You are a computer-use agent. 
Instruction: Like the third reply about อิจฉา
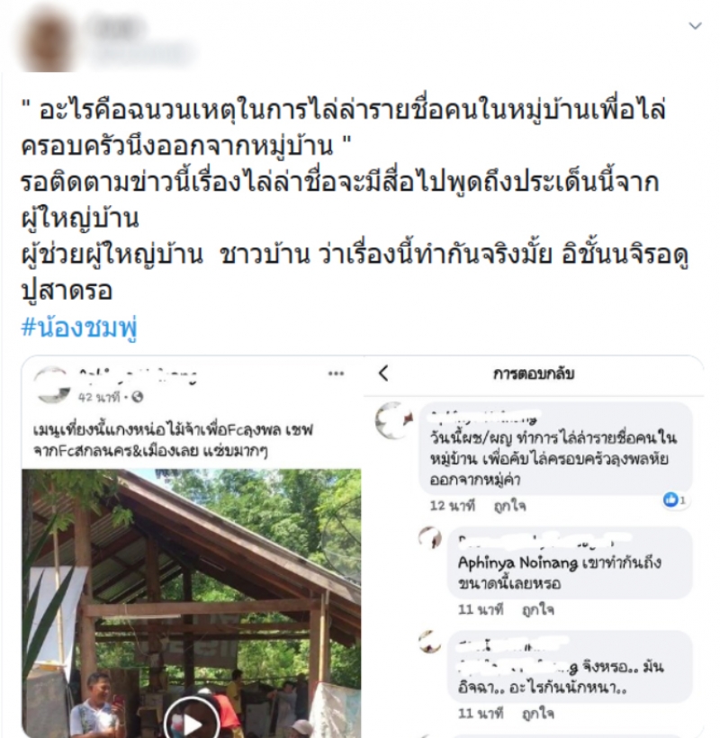point(538,714)
